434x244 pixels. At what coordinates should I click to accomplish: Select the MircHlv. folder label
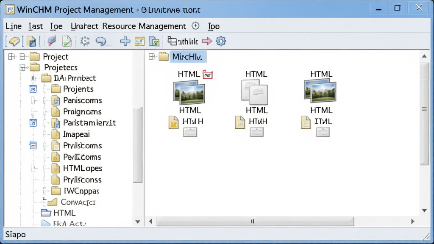pyautogui.click(x=187, y=57)
